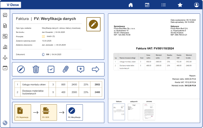Open the documents sidebar icon
Image resolution: width=203 pixels, height=128 pixels.
point(5,26)
